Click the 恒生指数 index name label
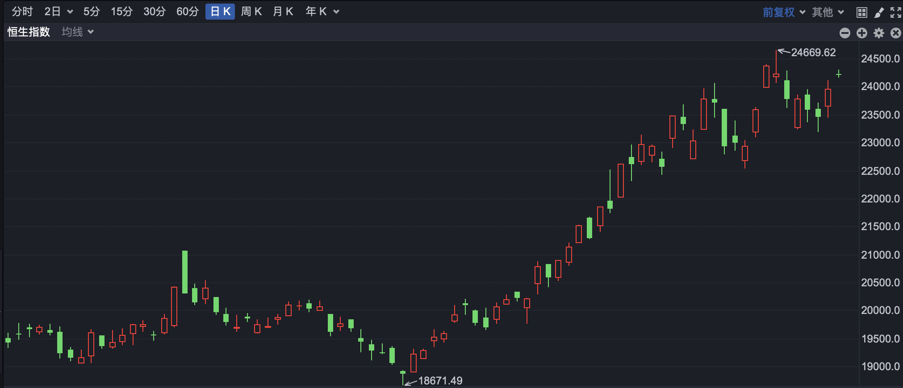 [29, 32]
